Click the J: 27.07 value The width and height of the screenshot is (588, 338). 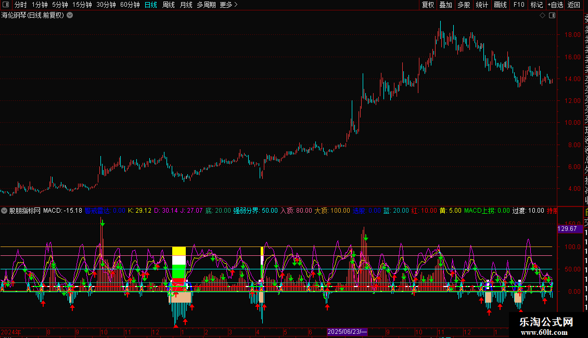click(191, 211)
